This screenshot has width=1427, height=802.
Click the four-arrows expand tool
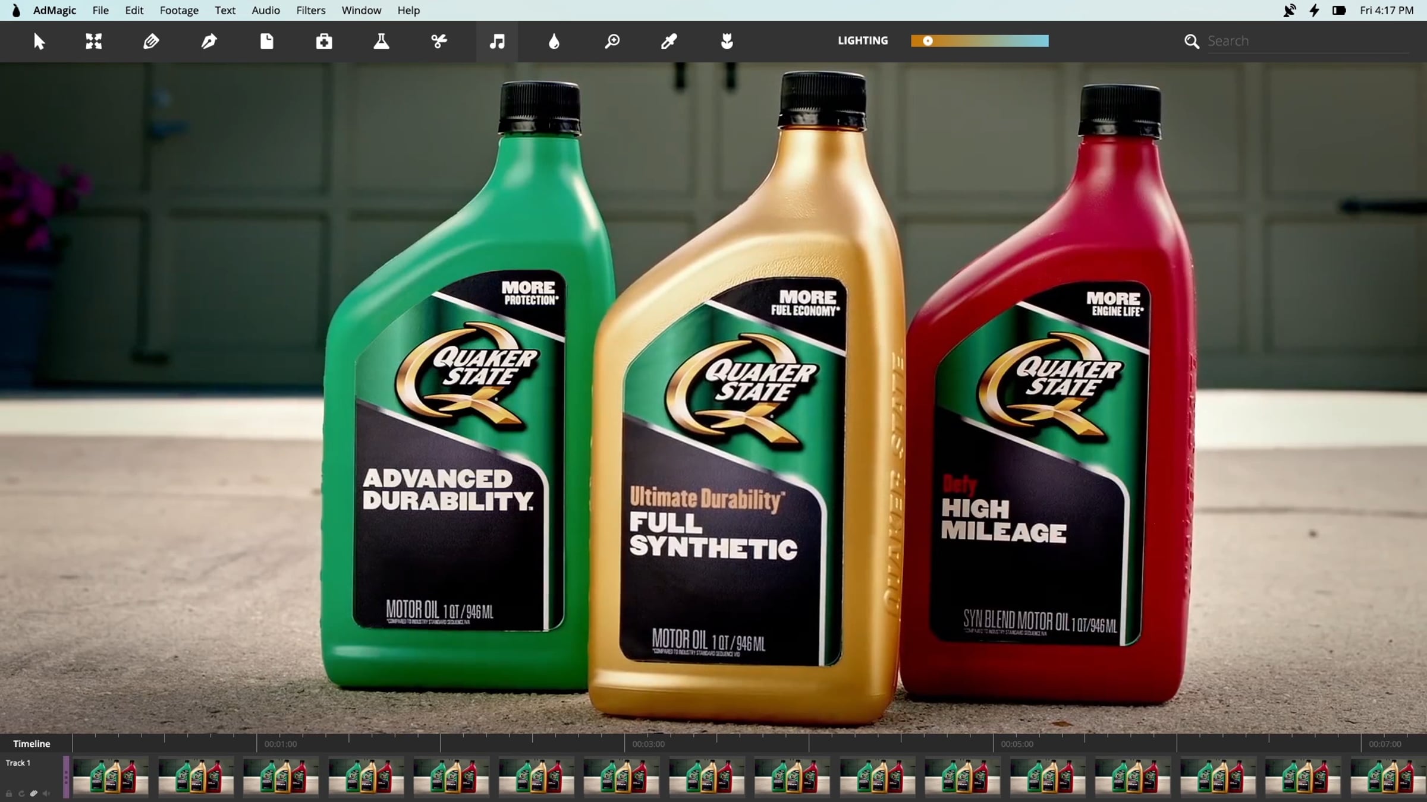click(93, 41)
